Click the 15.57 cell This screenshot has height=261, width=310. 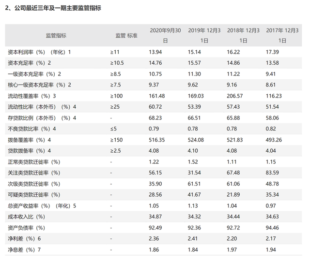(194, 63)
